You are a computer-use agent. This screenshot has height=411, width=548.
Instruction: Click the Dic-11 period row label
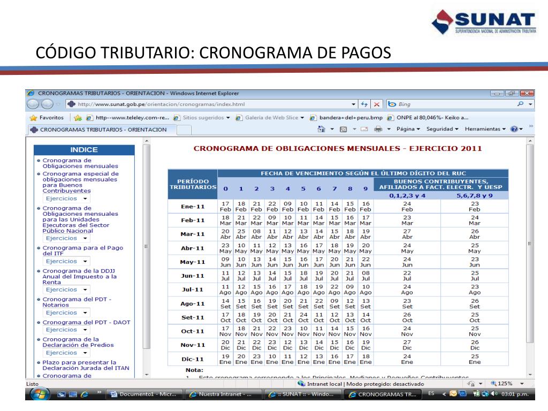(x=193, y=359)
